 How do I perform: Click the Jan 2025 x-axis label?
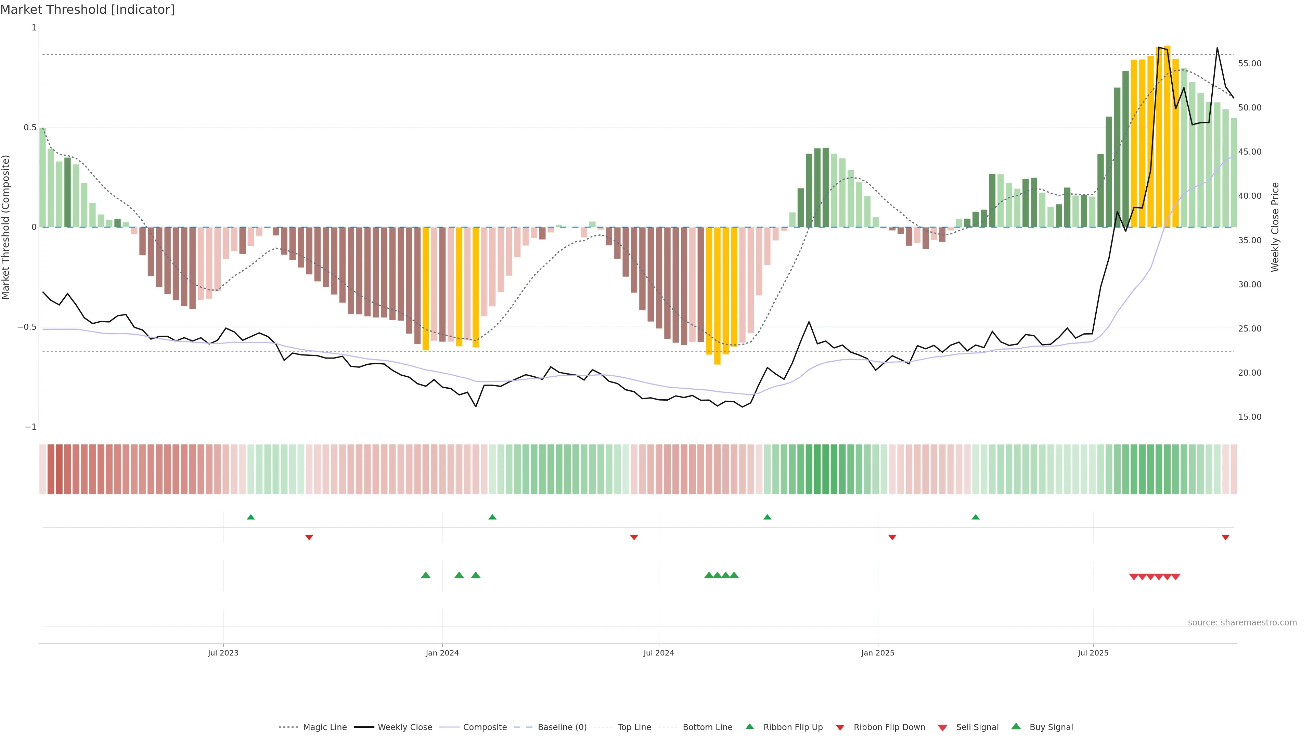click(877, 653)
